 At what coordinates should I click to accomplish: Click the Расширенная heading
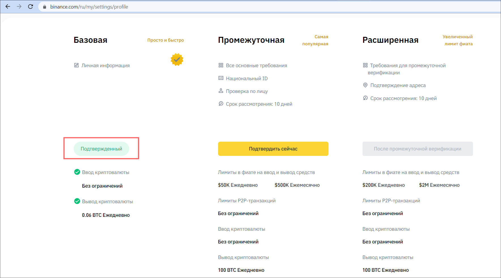391,40
